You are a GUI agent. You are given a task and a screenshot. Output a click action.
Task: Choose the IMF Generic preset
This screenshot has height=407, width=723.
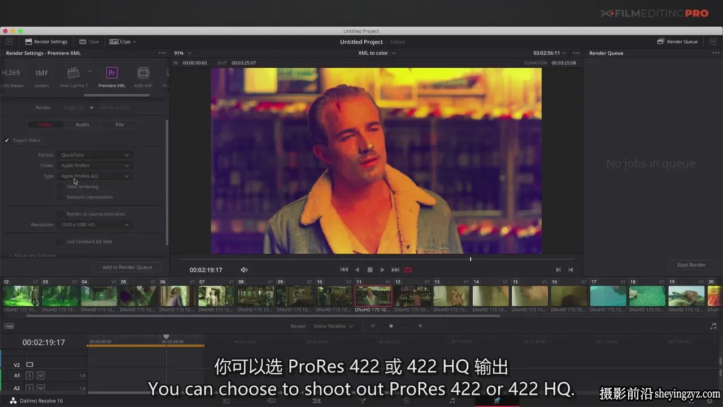[x=42, y=77]
